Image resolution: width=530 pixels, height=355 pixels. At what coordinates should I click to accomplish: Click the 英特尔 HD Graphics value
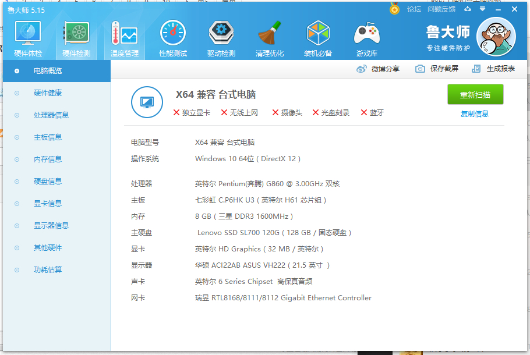(259, 249)
